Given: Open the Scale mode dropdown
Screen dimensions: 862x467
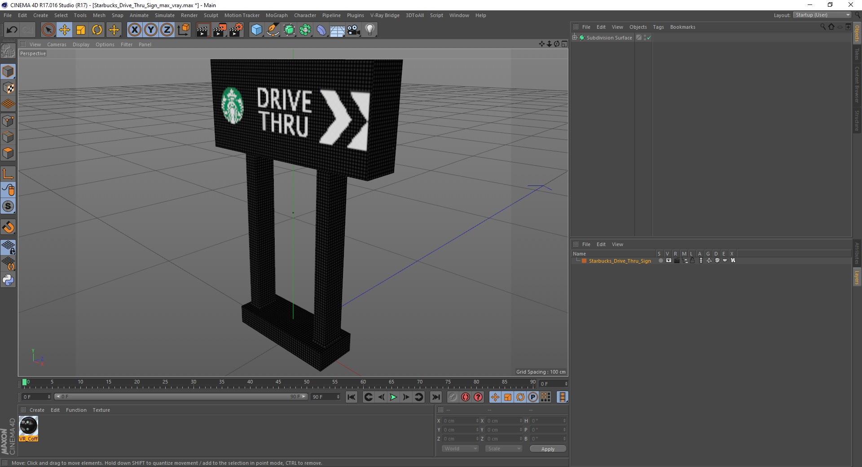Looking at the screenshot, I should (504, 449).
